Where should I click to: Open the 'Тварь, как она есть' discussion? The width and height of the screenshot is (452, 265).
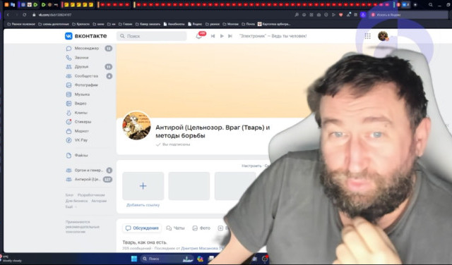click(145, 242)
